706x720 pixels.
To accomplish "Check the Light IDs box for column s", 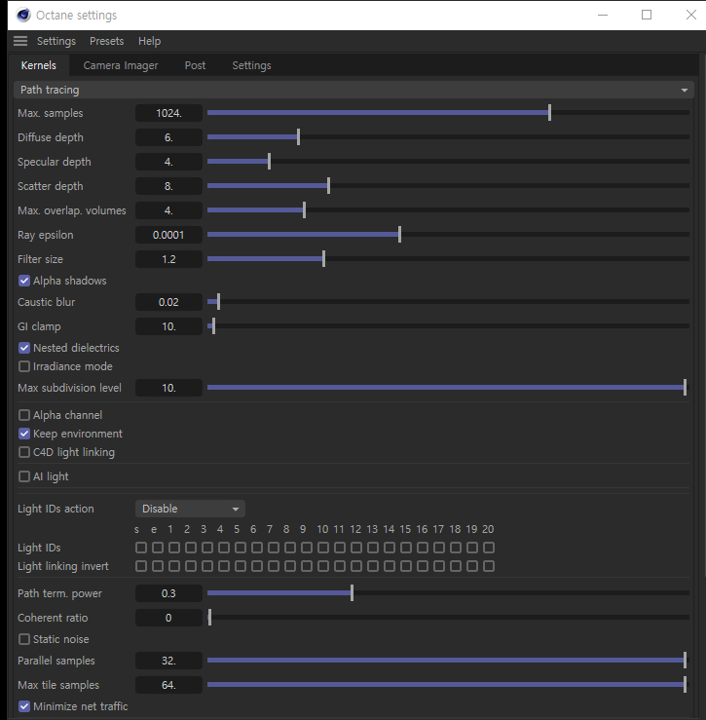I will [x=141, y=548].
